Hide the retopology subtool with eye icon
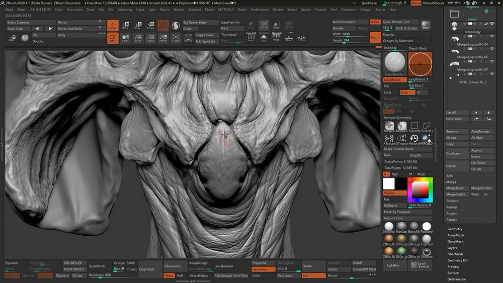Screen dimensions: 503x283 (x=492, y=24)
